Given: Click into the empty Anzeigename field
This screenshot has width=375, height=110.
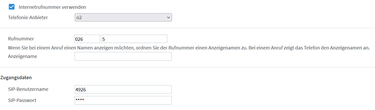Looking at the screenshot, I should pyautogui.click(x=123, y=56).
